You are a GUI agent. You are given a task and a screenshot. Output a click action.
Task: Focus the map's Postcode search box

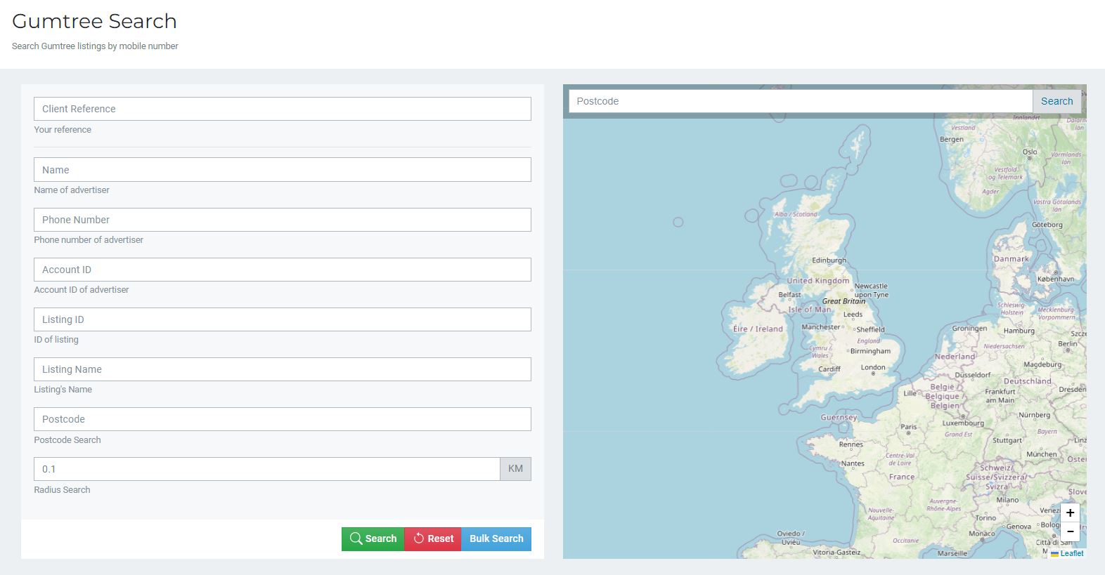pos(801,101)
